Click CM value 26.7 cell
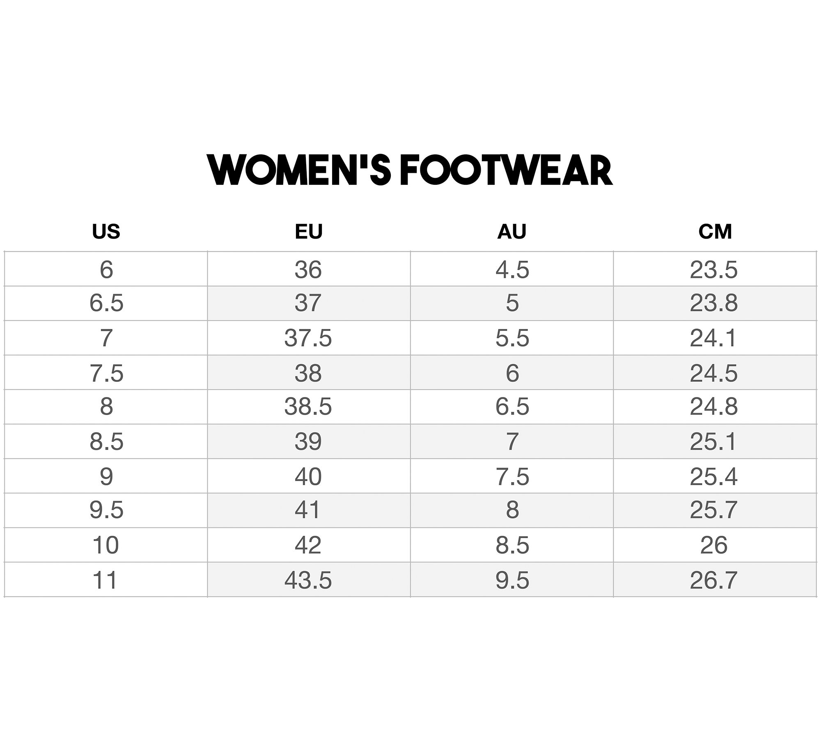Viewport: 821px width, 730px height. click(715, 579)
